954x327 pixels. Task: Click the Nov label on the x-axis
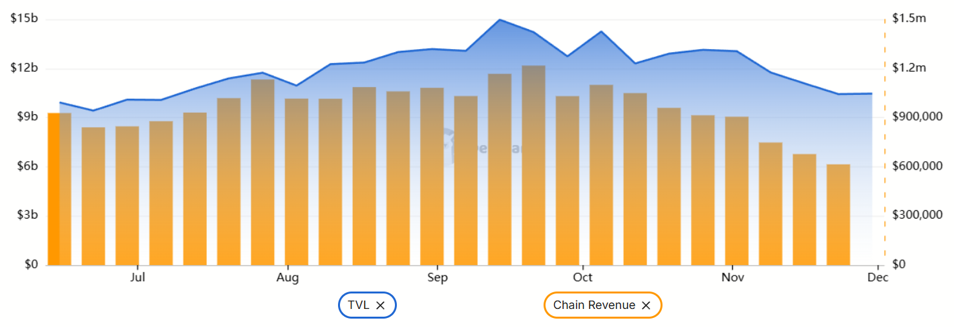[x=733, y=277]
